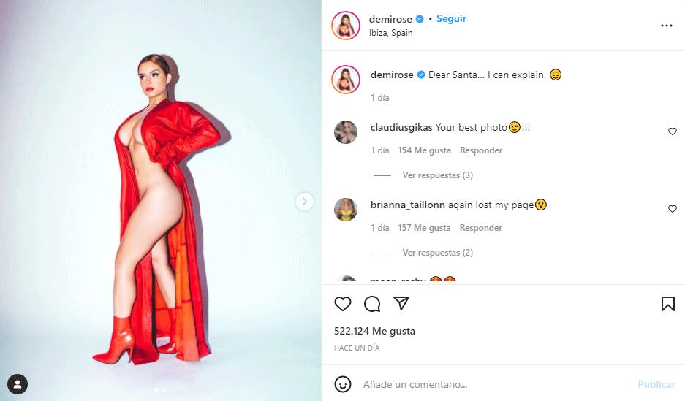Open claudiusgikas profile avatar
Viewport: 685px width, 401px height.
click(x=346, y=132)
